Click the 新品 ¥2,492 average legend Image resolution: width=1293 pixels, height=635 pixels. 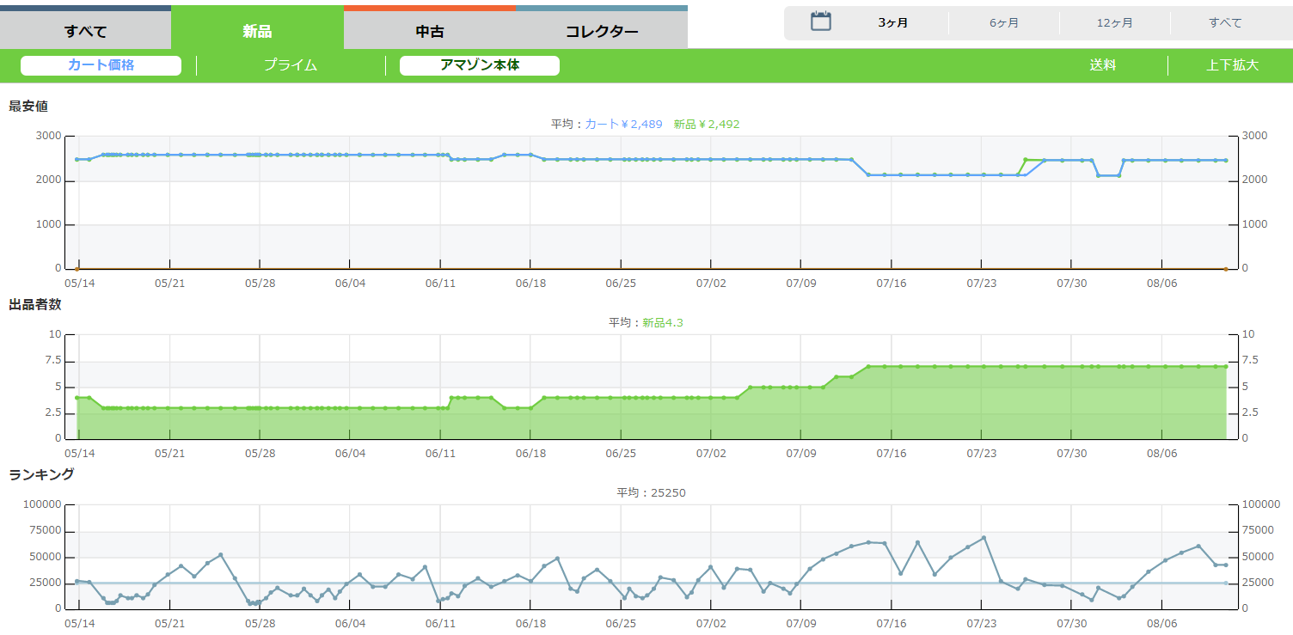pyautogui.click(x=706, y=125)
